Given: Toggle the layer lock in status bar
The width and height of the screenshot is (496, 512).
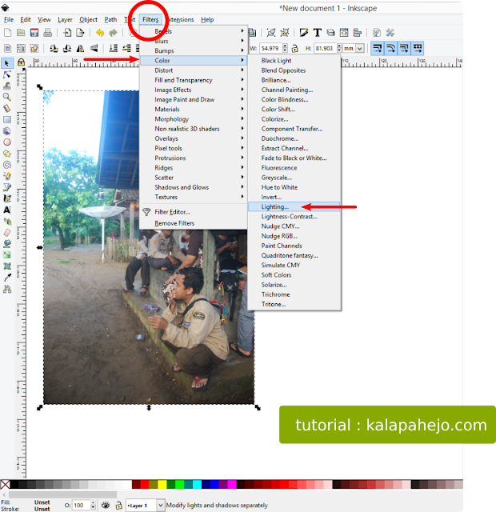Looking at the screenshot, I should pyautogui.click(x=119, y=505).
